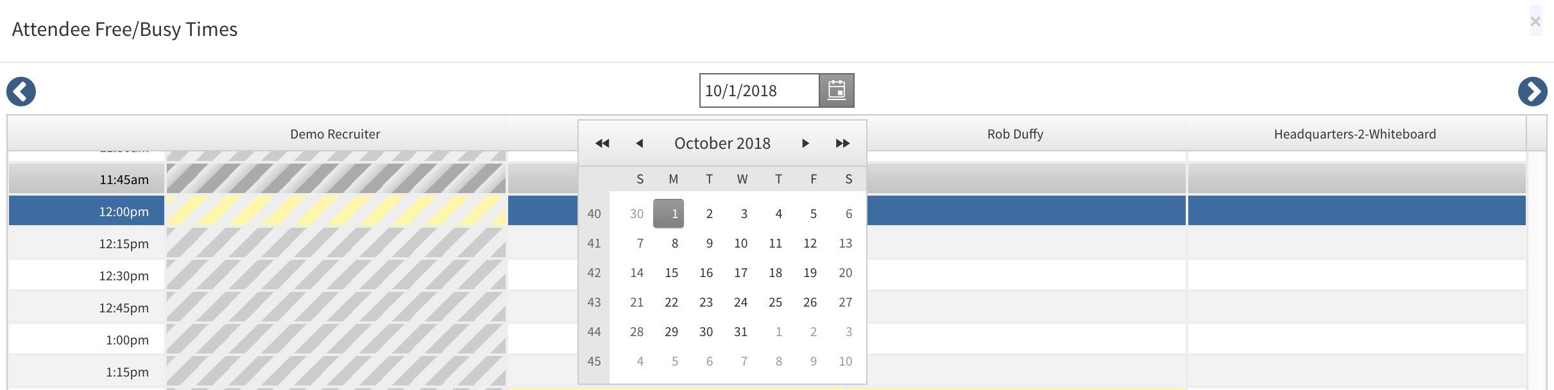This screenshot has width=1554, height=390.
Task: Close the Attendee Free/Busy Times dialog
Action: (1536, 21)
